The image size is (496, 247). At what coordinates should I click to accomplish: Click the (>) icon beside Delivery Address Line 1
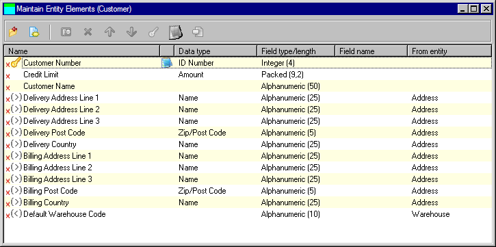click(16, 98)
